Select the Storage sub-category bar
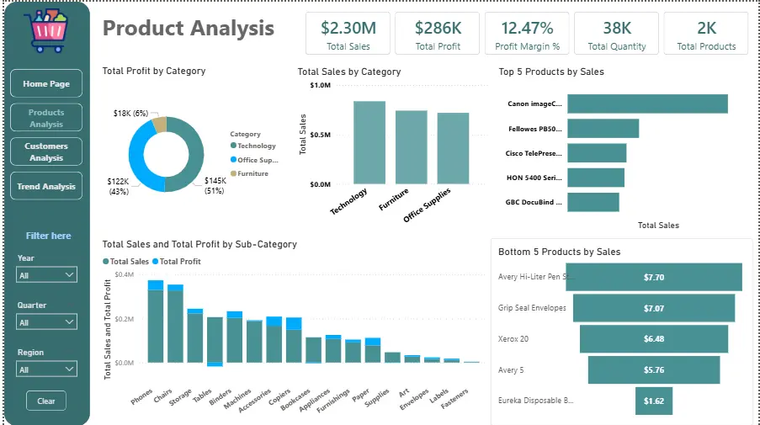760x425 pixels. click(195, 336)
